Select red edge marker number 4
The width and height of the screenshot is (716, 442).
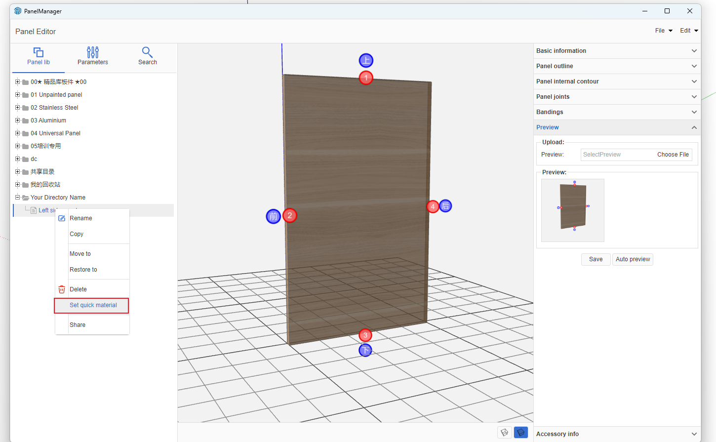tap(433, 206)
